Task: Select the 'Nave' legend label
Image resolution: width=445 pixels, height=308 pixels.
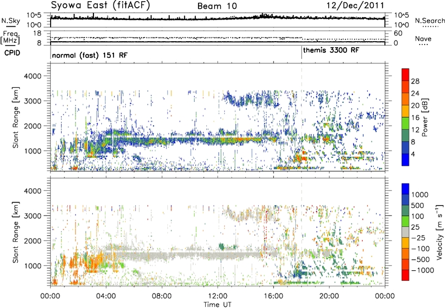Action: coord(423,39)
